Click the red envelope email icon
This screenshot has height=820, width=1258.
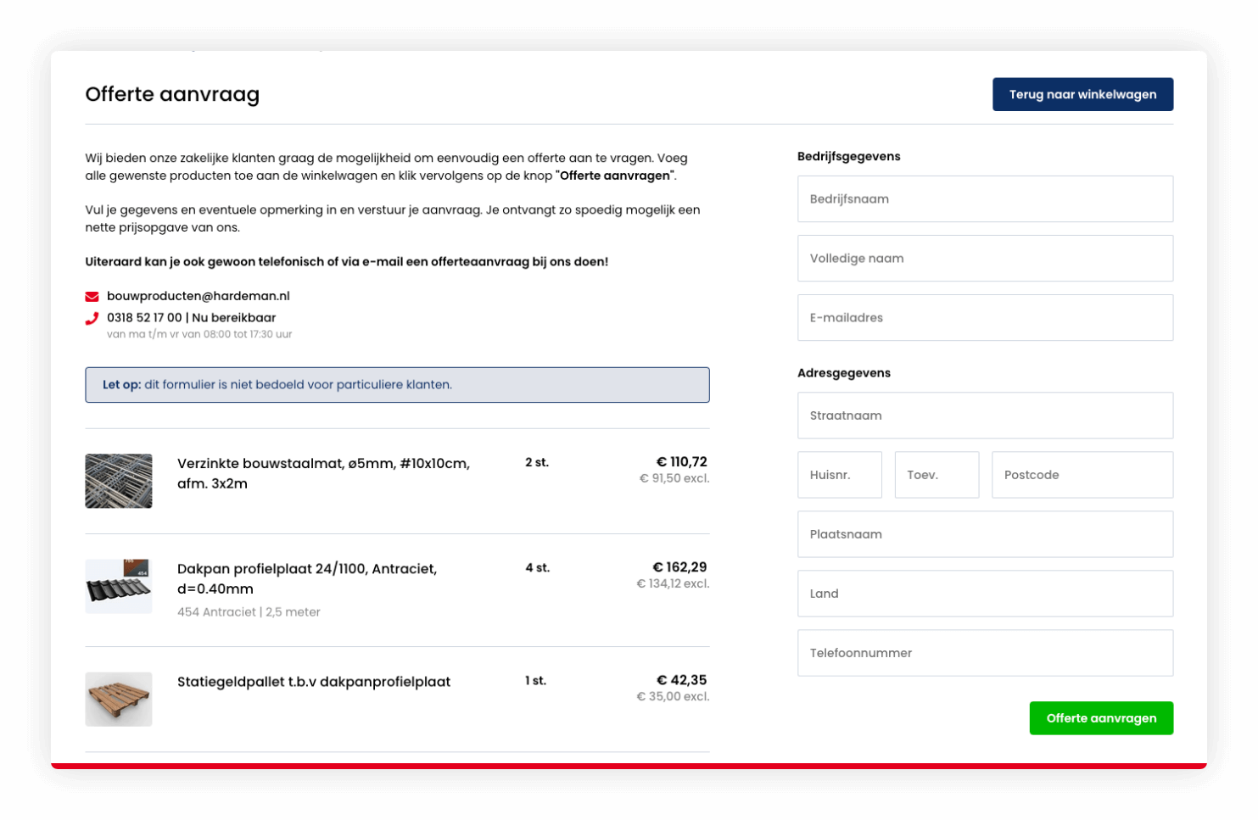point(92,295)
